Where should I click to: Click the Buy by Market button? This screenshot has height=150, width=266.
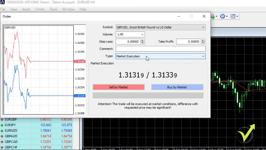pyautogui.click(x=177, y=87)
